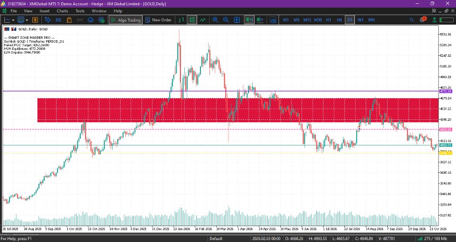This screenshot has height=242, width=456.
Task: Click the 'H: 4993.53' status bar value
Action: 318,239
